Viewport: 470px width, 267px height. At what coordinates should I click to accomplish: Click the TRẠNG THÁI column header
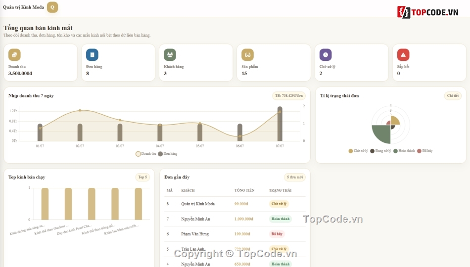[x=280, y=190]
